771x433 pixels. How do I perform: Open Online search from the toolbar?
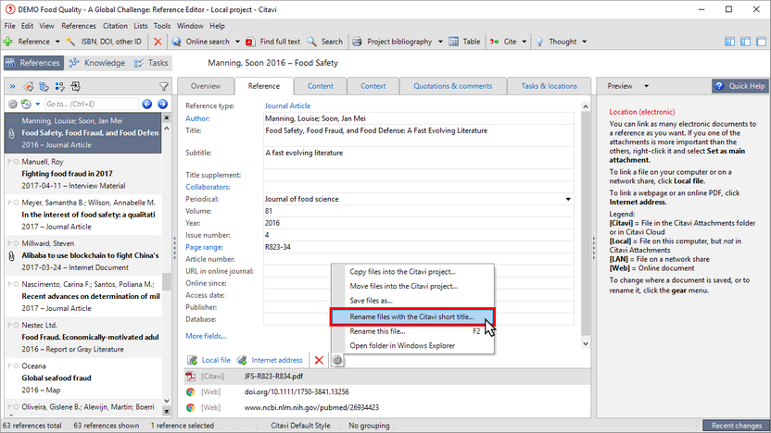click(207, 42)
